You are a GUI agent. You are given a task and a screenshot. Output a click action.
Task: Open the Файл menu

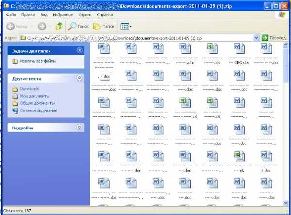[11, 15]
